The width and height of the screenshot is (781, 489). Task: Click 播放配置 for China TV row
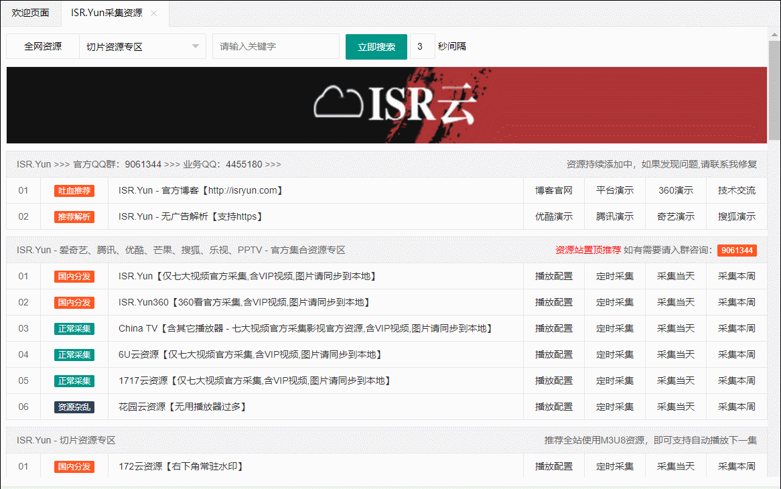point(553,329)
